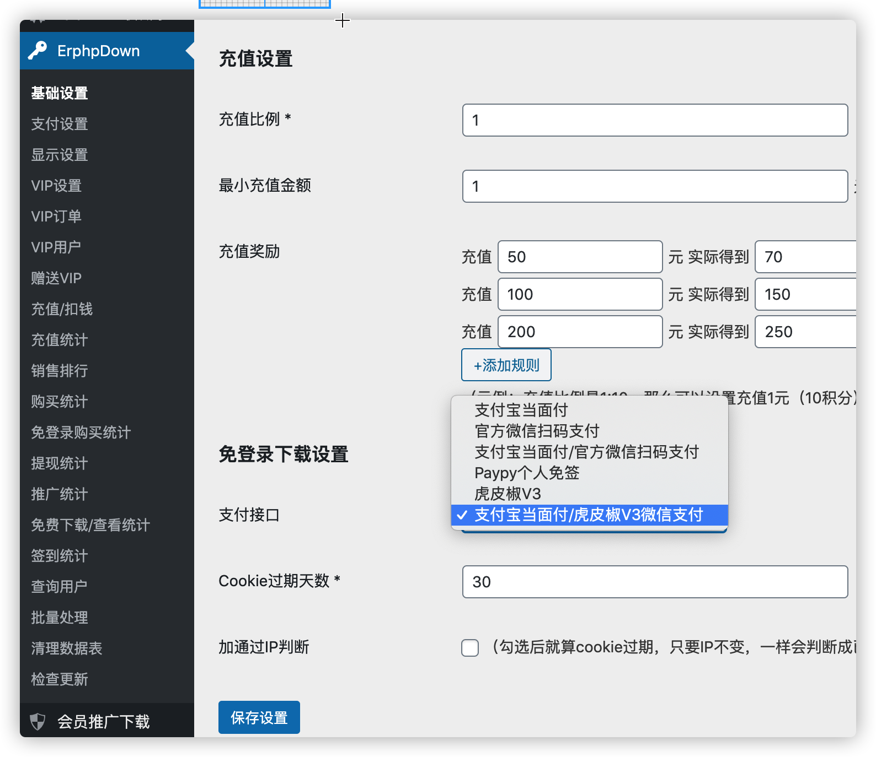Focus the 实际得到 field containing 150

coord(806,294)
